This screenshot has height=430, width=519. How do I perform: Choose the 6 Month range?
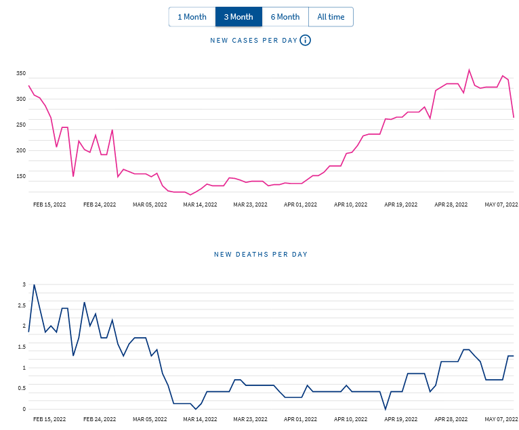(x=285, y=17)
